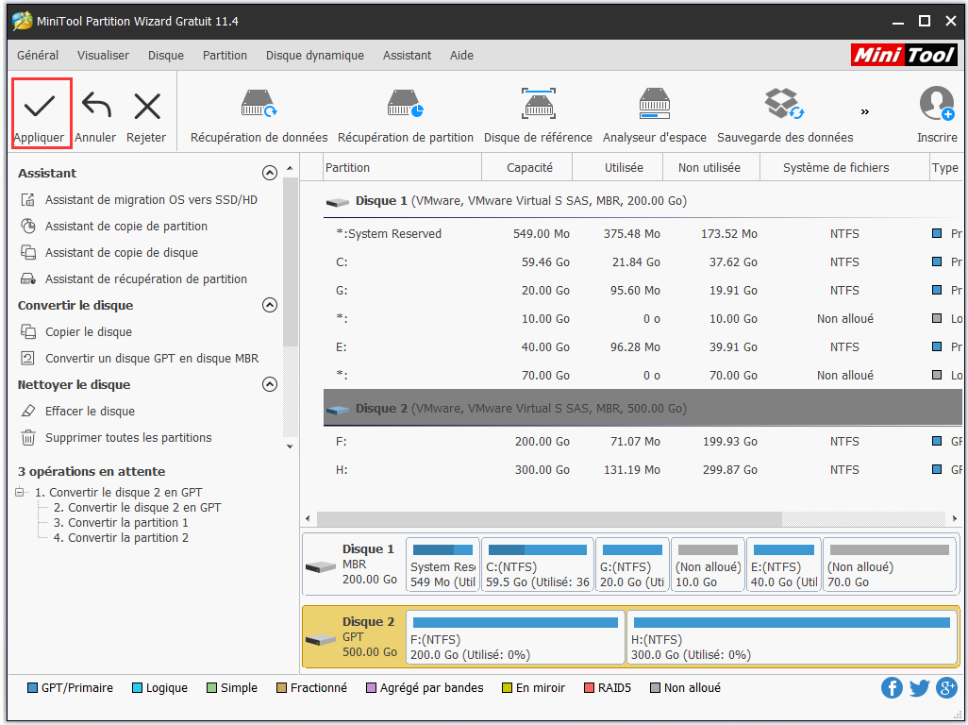Select Disque 2 icon in disk map
The width and height of the screenshot is (968, 725).
click(x=321, y=640)
